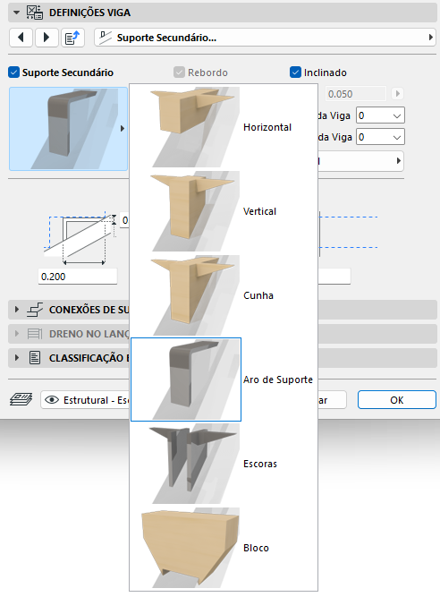Open the Suporte Secundário page selector

coord(265,38)
